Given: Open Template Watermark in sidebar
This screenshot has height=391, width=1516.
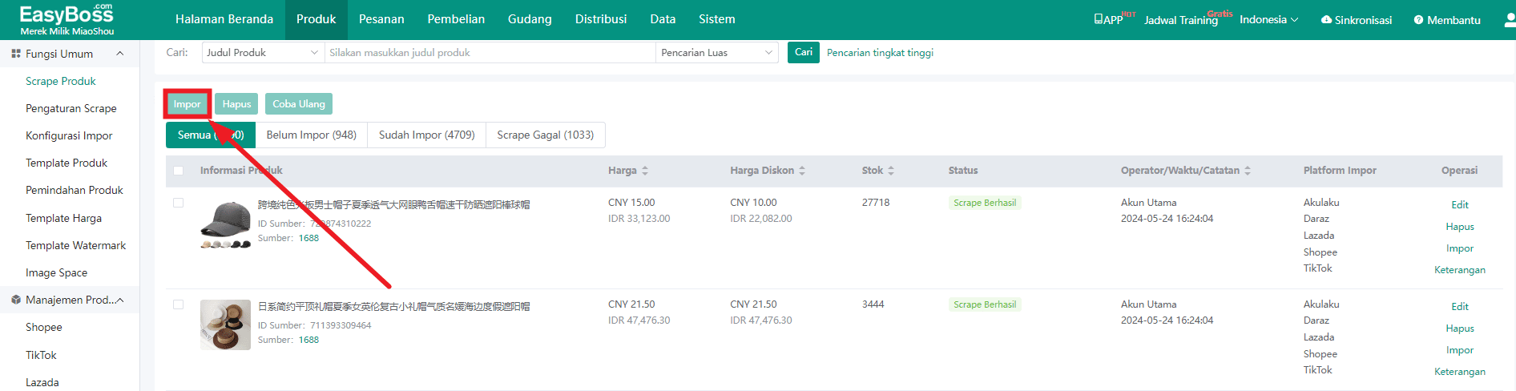Looking at the screenshot, I should [x=76, y=245].
